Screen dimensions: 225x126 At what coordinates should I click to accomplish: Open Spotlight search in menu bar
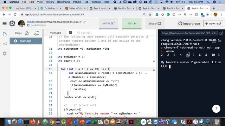pos(208,2)
